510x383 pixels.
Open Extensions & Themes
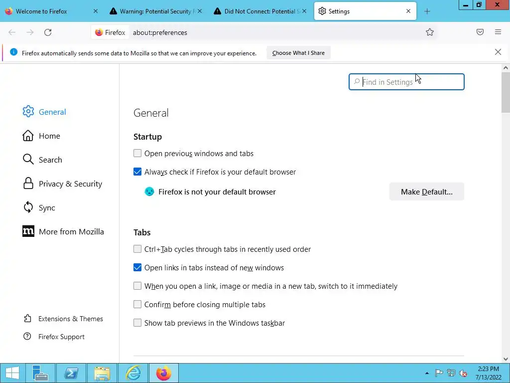click(x=63, y=319)
